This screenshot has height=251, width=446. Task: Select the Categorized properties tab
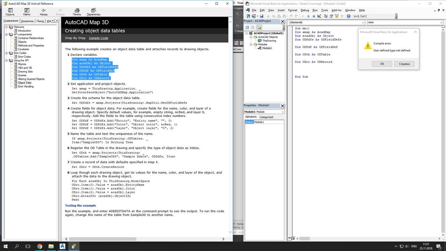266,117
